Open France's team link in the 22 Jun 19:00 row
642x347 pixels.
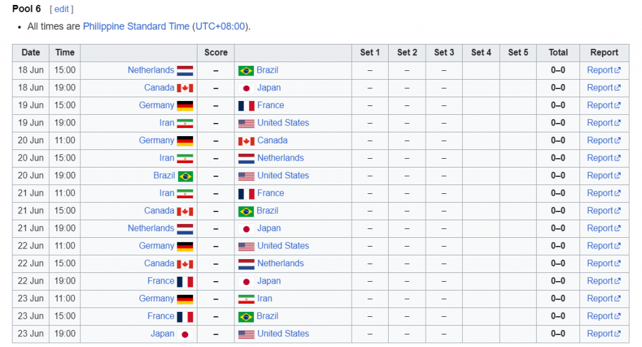[x=160, y=281]
